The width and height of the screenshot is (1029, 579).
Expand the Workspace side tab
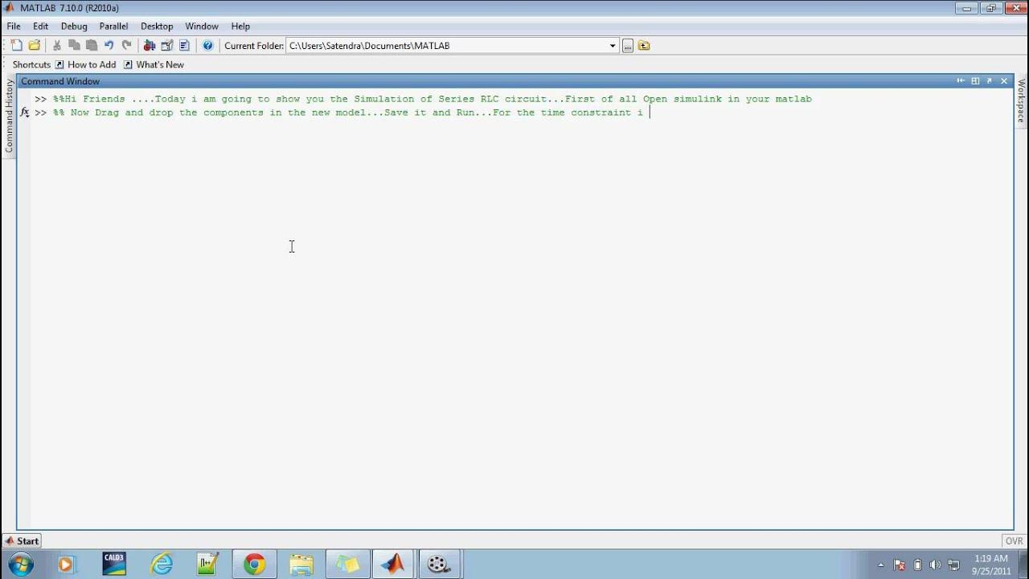(1021, 101)
